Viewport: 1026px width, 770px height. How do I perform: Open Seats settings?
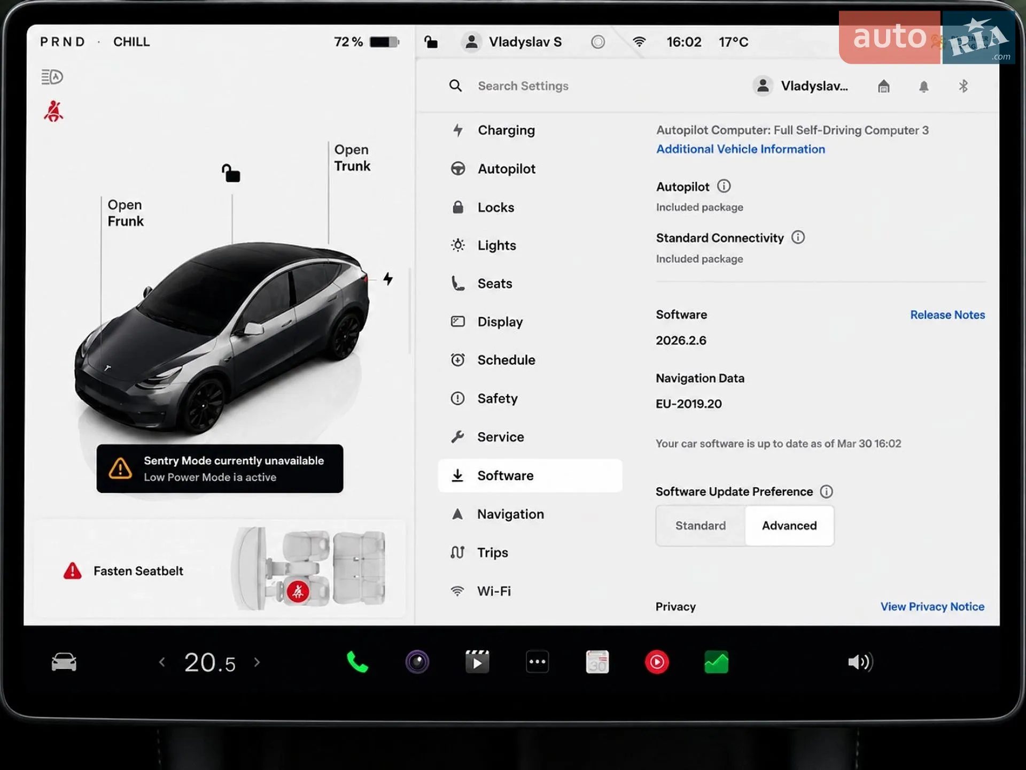[530, 283]
